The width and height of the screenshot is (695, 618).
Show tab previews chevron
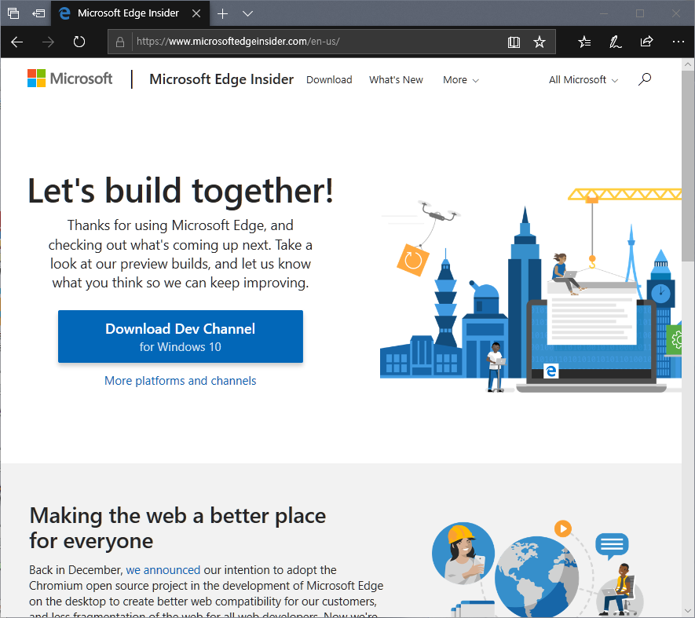coord(248,14)
